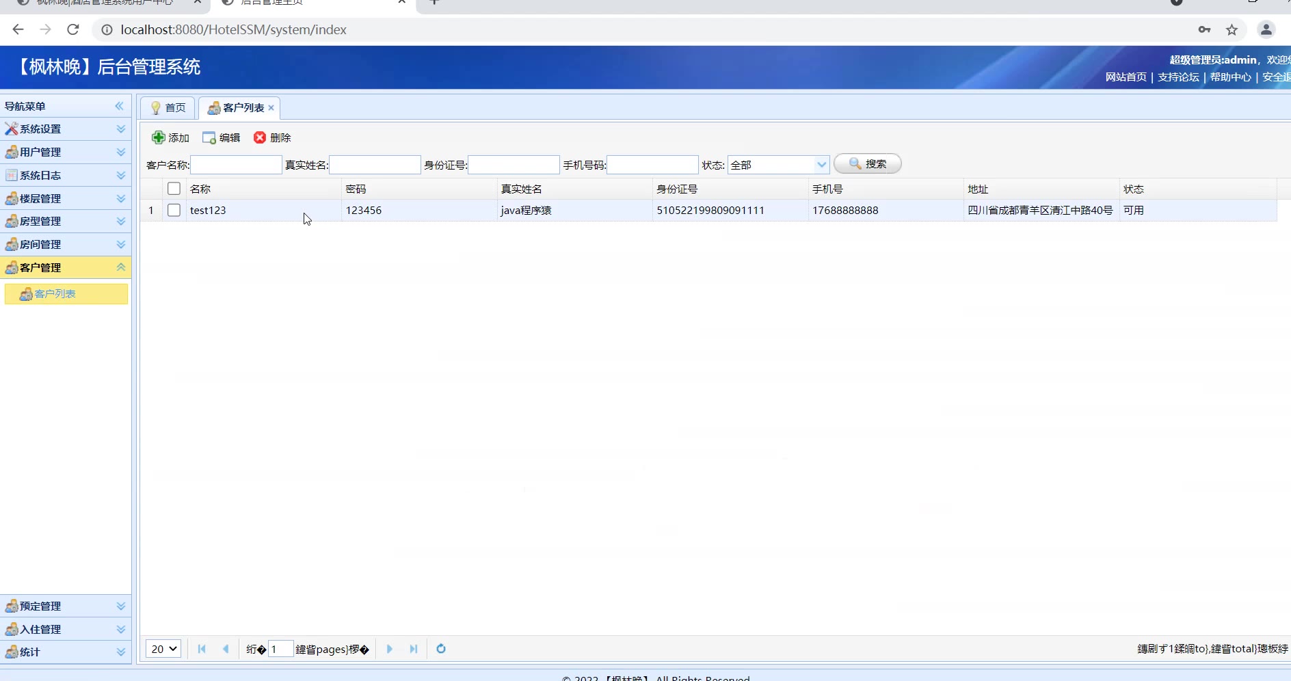
Task: Toggle the select-all header checkbox
Action: (x=174, y=189)
